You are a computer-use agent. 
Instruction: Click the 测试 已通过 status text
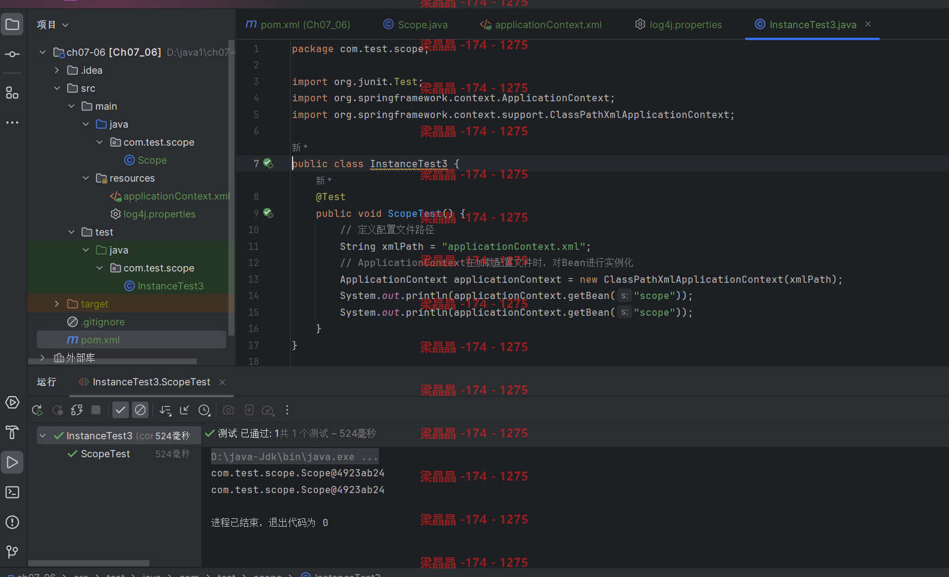pyautogui.click(x=245, y=433)
